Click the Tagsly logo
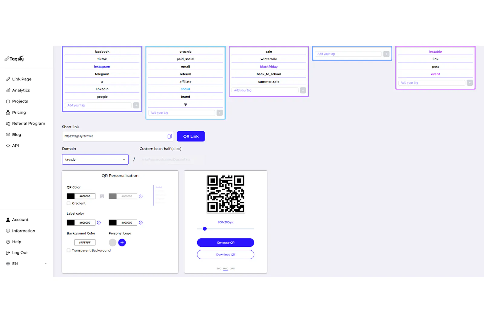This screenshot has width=484, height=323. (14, 58)
